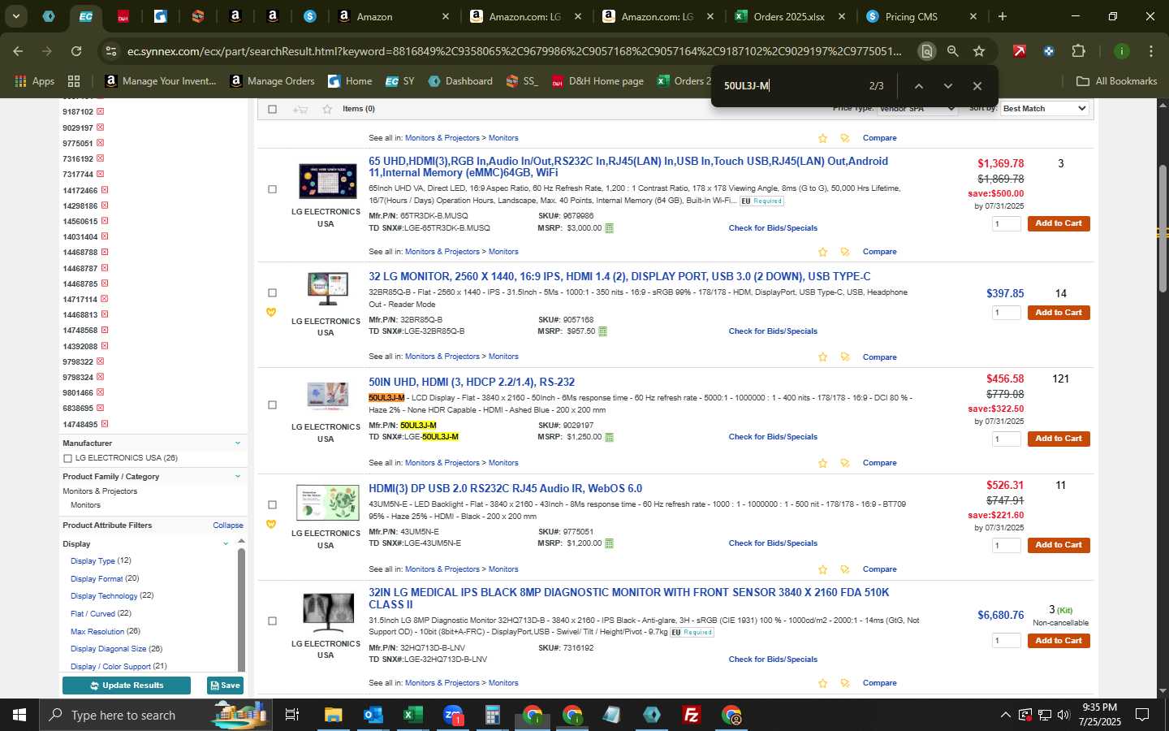Select the 50IN UHD product checkbox

coord(272,405)
